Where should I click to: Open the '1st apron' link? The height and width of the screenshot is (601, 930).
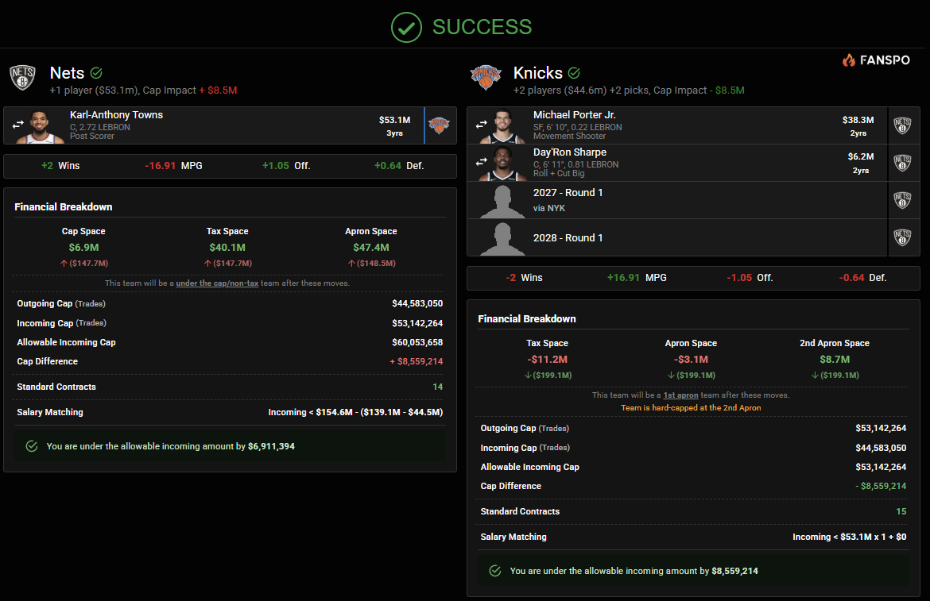680,395
